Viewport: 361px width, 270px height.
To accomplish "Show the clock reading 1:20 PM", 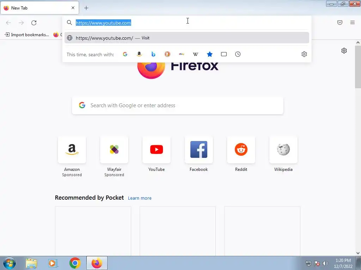I will (x=343, y=263).
